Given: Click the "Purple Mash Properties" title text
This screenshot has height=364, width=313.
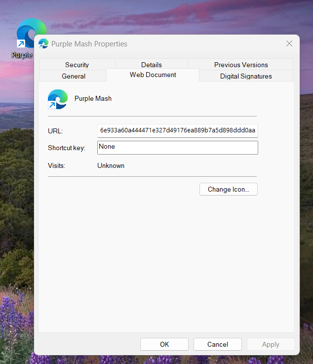Looking at the screenshot, I should pyautogui.click(x=89, y=44).
